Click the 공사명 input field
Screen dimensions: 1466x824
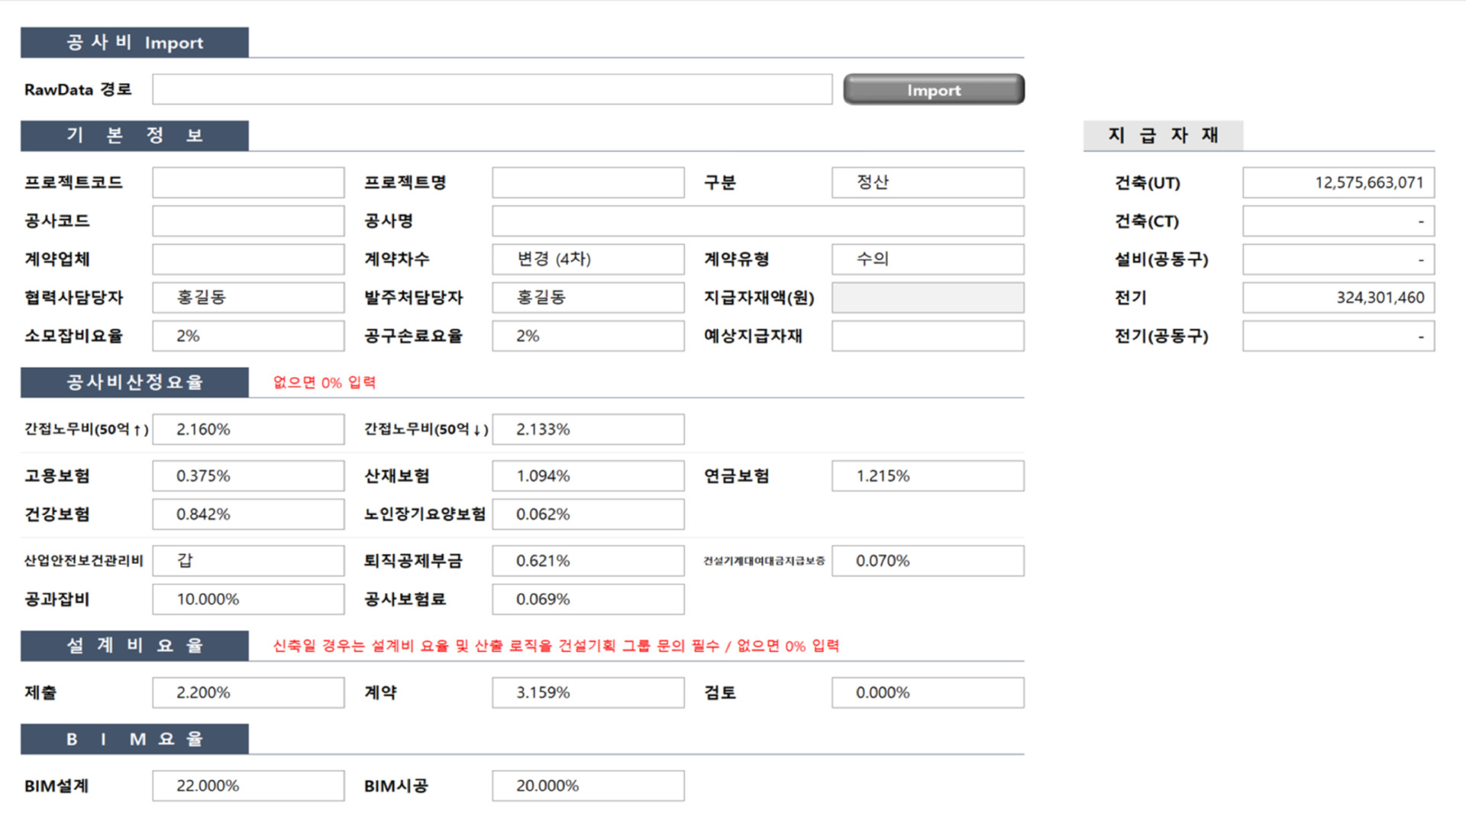(x=757, y=220)
